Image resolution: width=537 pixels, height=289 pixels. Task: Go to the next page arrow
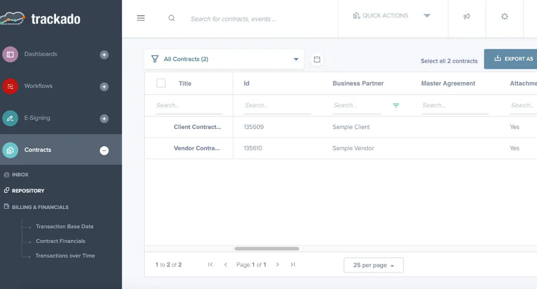pos(278,265)
